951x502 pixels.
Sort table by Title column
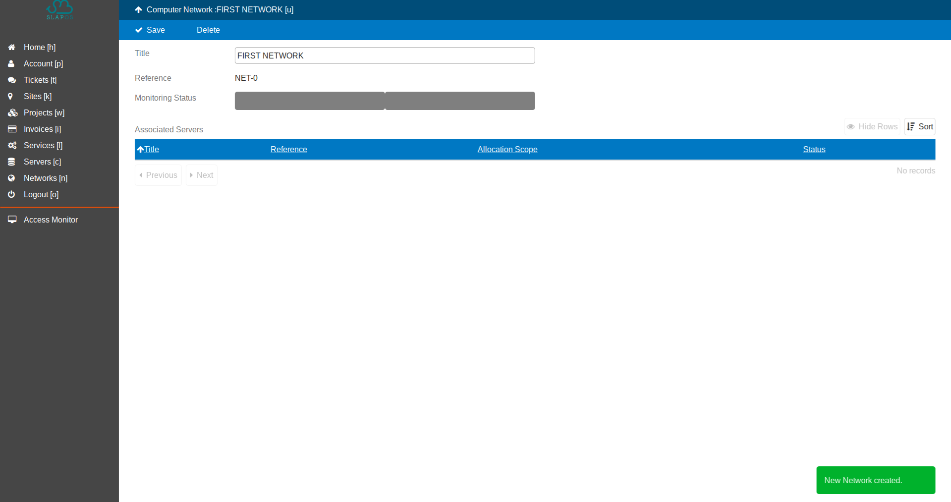[152, 150]
